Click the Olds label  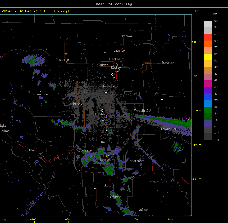coord(103,104)
